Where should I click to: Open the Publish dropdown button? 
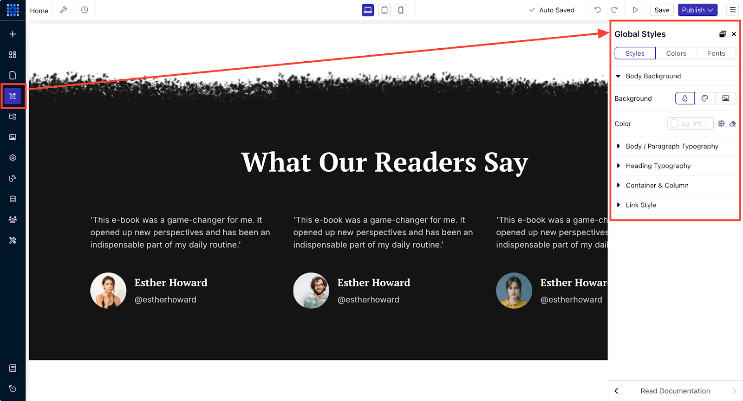697,10
